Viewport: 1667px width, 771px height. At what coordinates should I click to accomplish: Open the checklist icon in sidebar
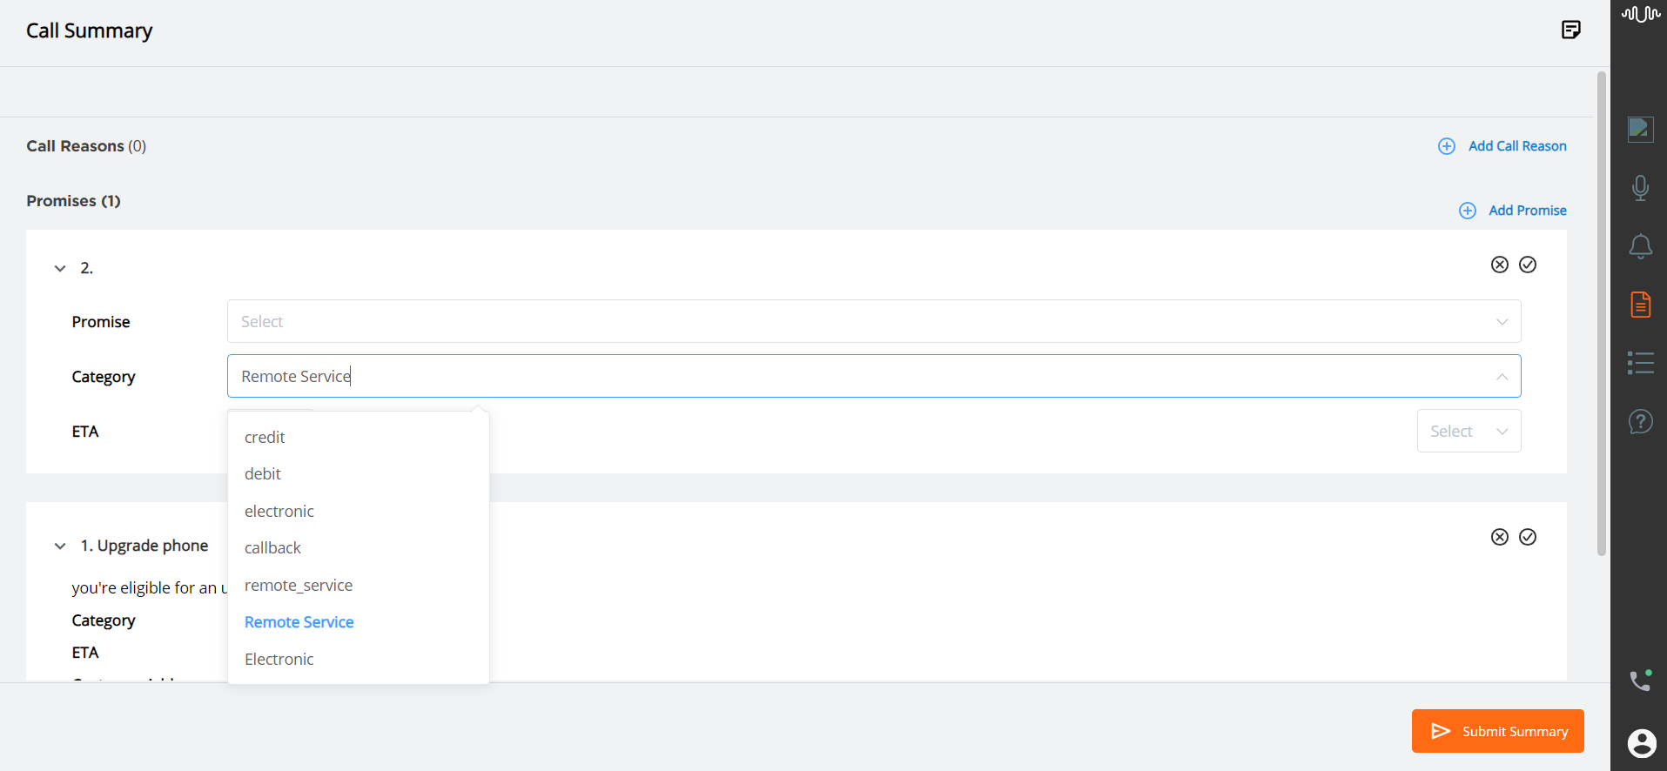pos(1640,363)
